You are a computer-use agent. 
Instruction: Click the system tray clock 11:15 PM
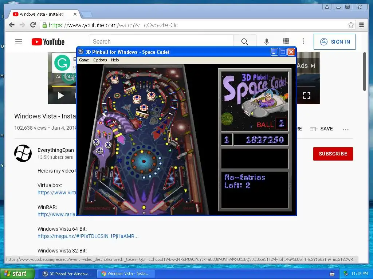point(360,274)
